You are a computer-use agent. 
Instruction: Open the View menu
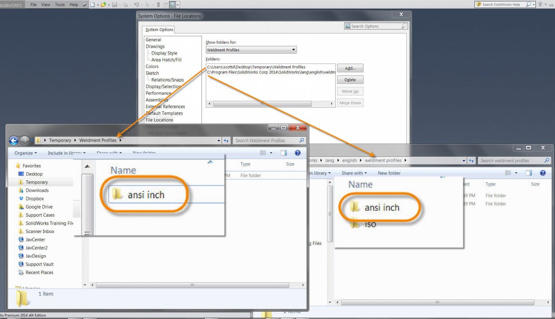pyautogui.click(x=46, y=5)
